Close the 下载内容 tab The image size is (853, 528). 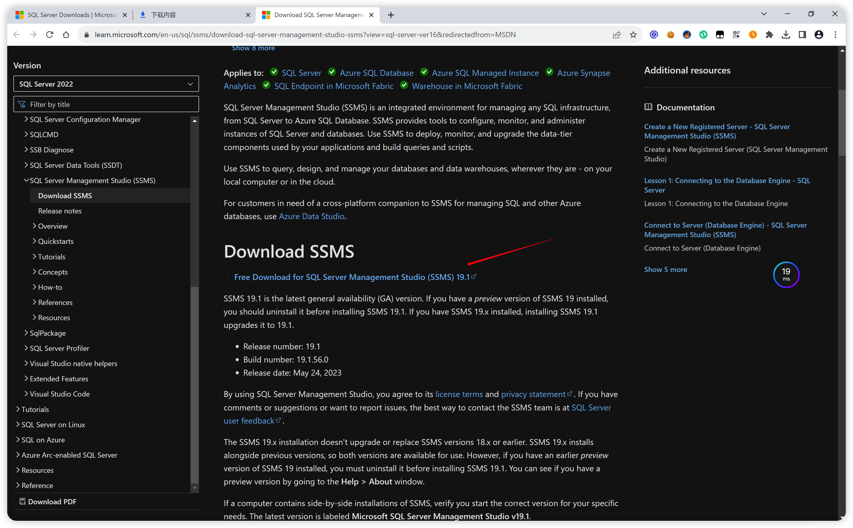[248, 15]
